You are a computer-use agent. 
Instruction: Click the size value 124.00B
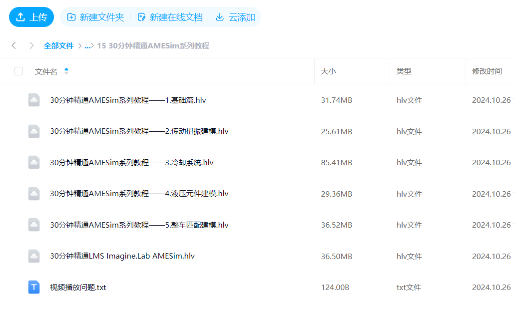(335, 288)
